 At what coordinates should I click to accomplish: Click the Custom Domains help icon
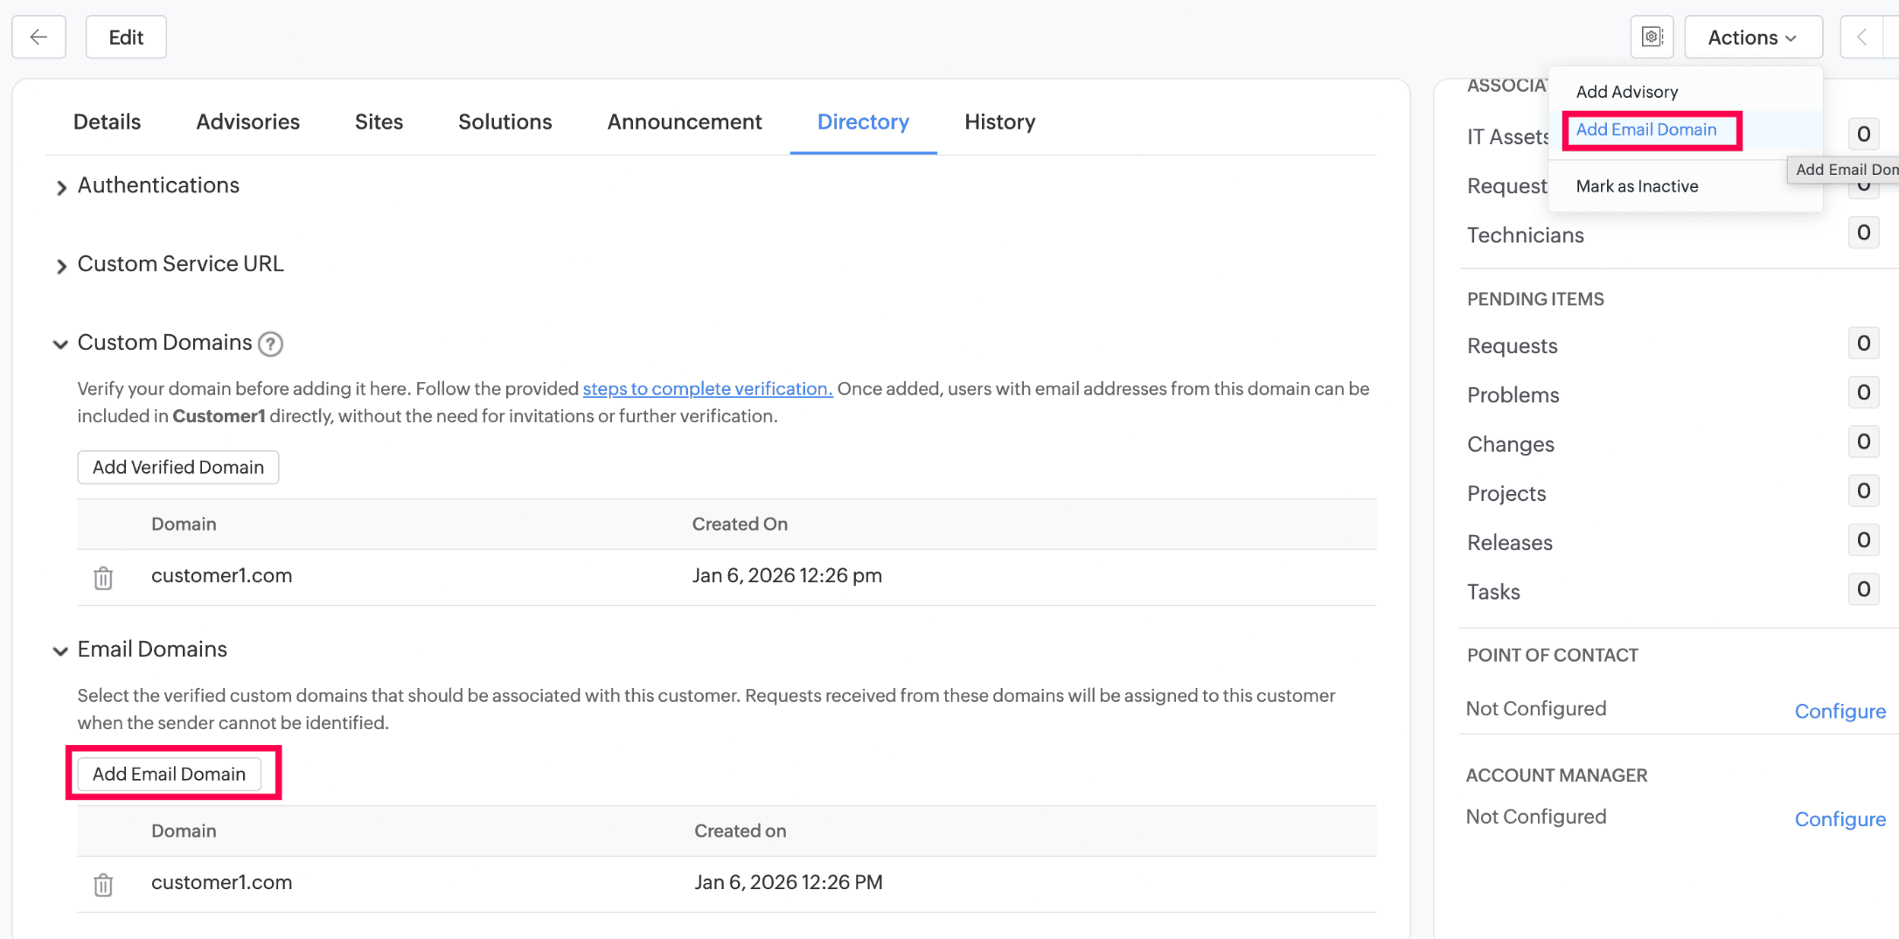click(271, 344)
